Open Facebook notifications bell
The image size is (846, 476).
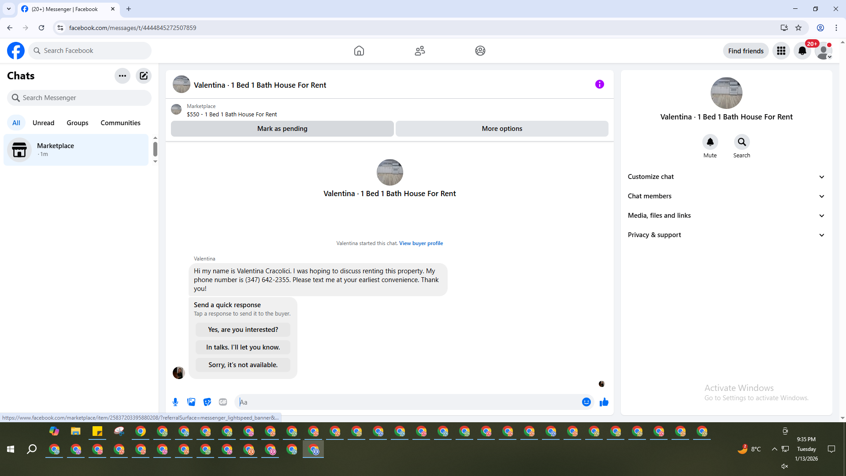point(802,51)
